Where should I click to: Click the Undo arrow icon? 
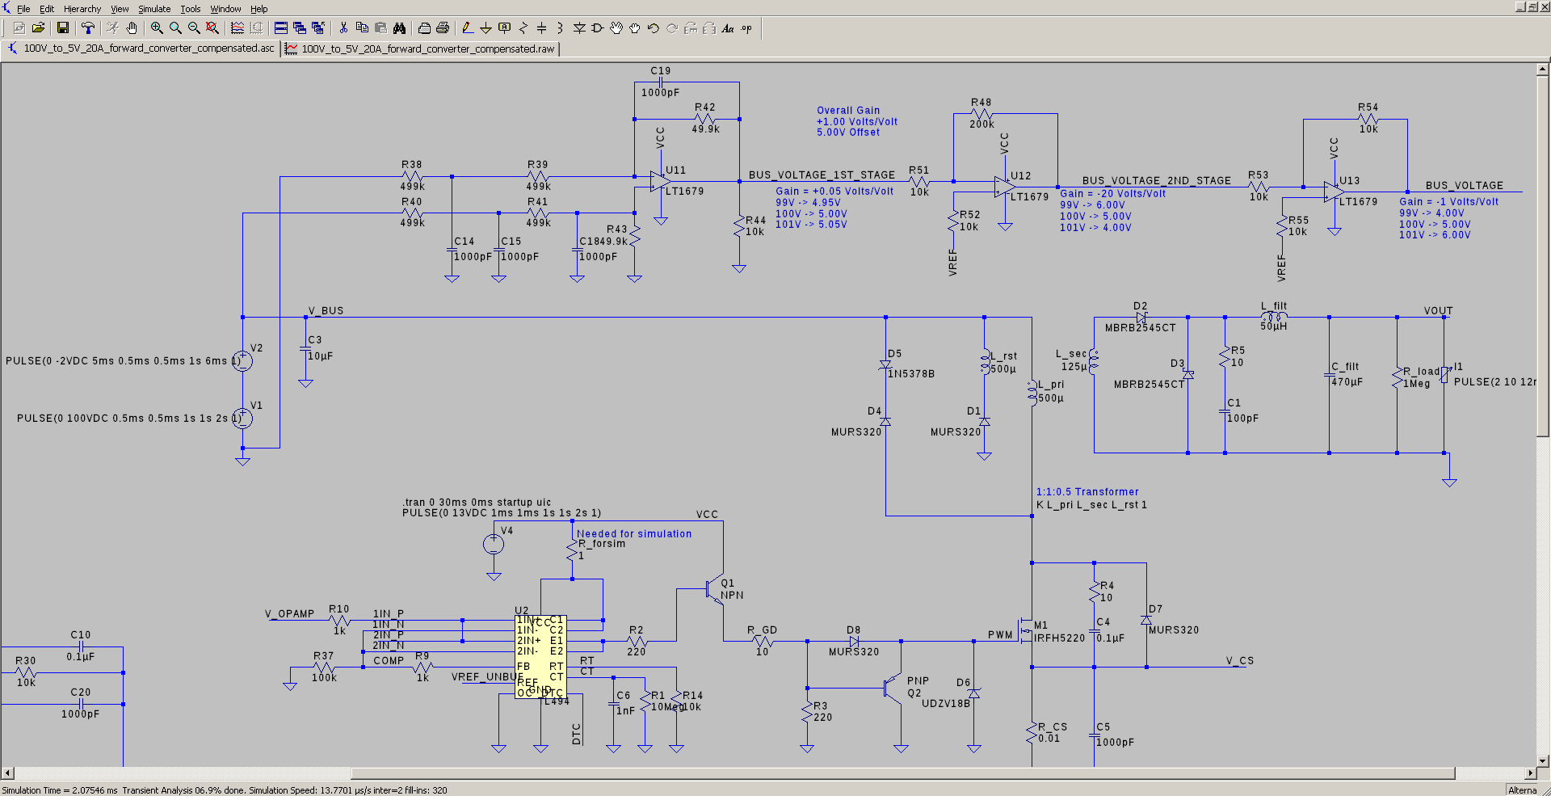point(654,28)
